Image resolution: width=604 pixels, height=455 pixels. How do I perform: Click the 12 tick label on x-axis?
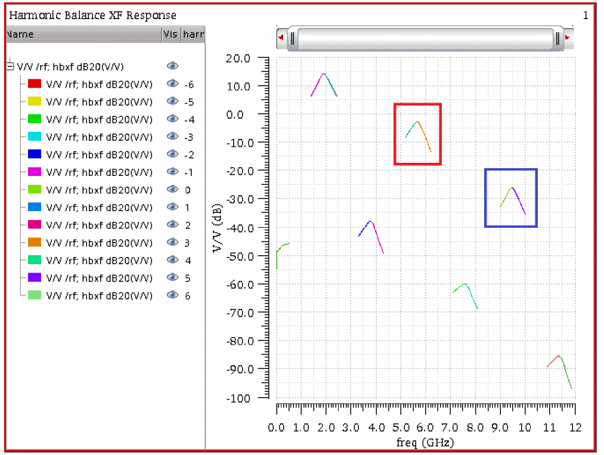(x=575, y=428)
